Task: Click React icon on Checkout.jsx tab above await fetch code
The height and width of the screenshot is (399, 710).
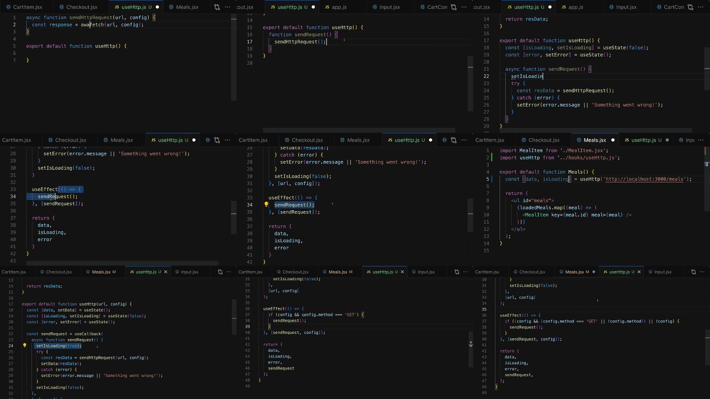Action: (x=62, y=7)
